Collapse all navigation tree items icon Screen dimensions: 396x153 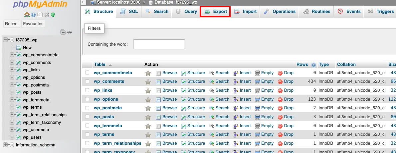click(63, 32)
